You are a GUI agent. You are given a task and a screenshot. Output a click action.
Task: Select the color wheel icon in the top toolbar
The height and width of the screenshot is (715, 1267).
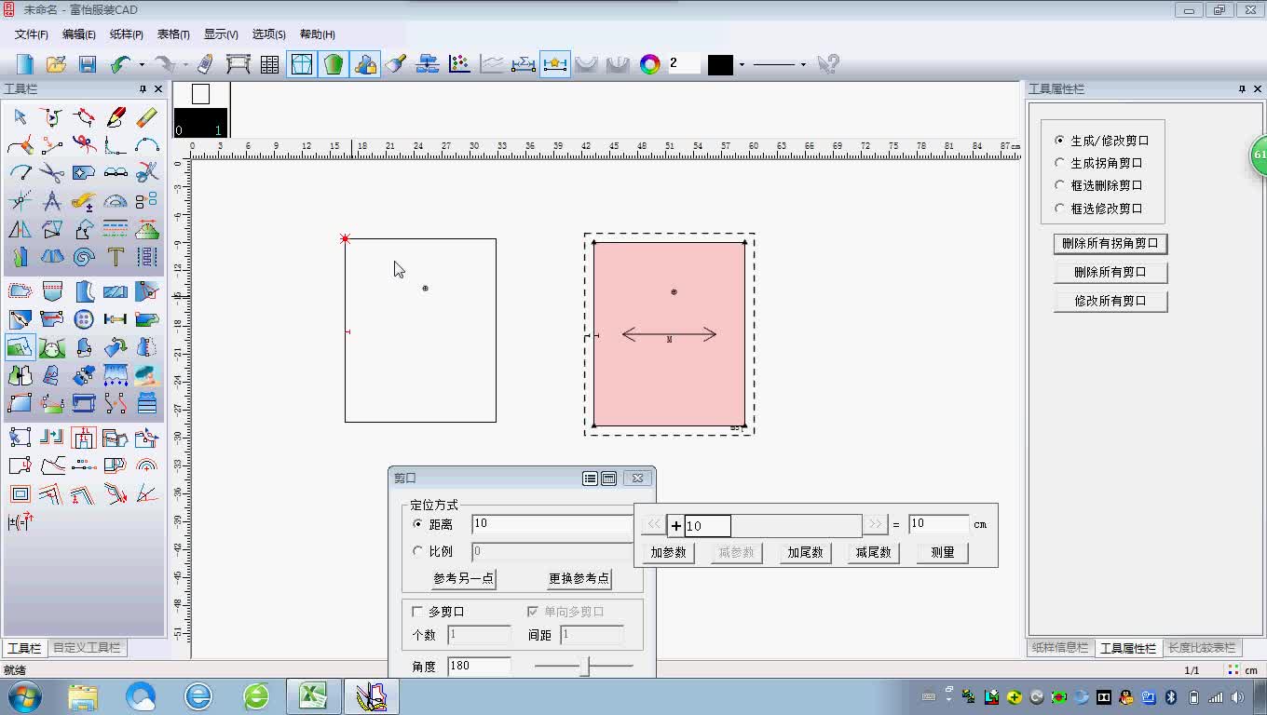click(649, 64)
